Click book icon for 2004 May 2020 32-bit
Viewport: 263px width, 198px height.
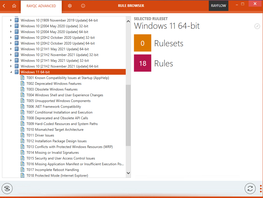(16, 26)
